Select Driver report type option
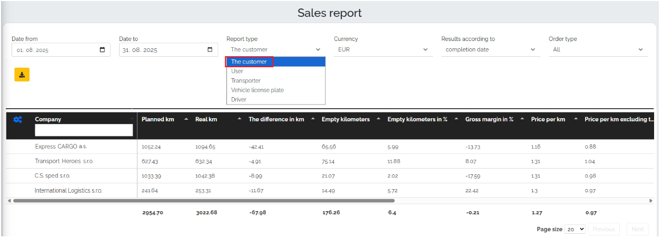Screen dimensions: 662x239 point(239,100)
